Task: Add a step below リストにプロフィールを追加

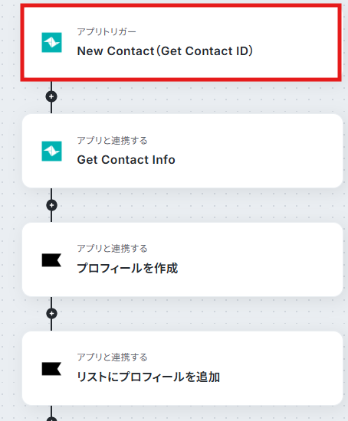Action: tap(51, 419)
